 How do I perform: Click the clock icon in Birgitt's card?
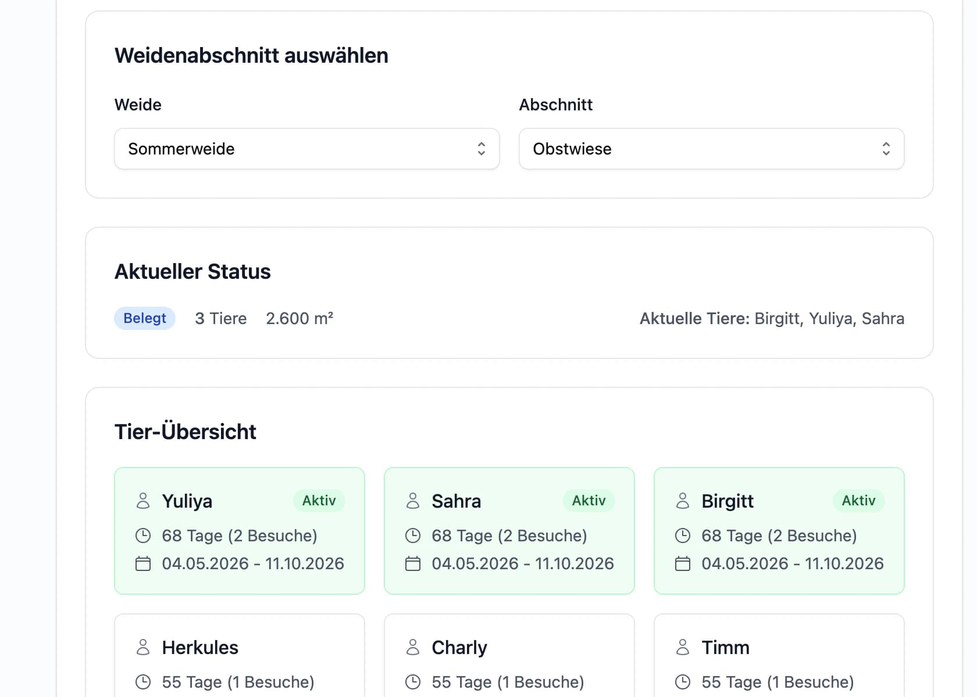(683, 536)
